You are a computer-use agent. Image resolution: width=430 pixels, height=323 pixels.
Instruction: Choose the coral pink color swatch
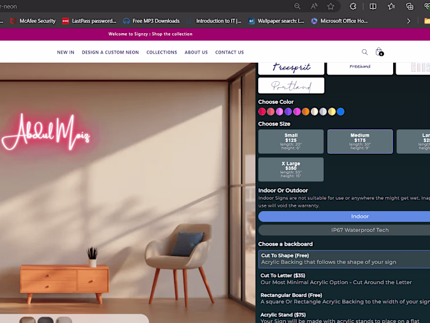pos(271,111)
